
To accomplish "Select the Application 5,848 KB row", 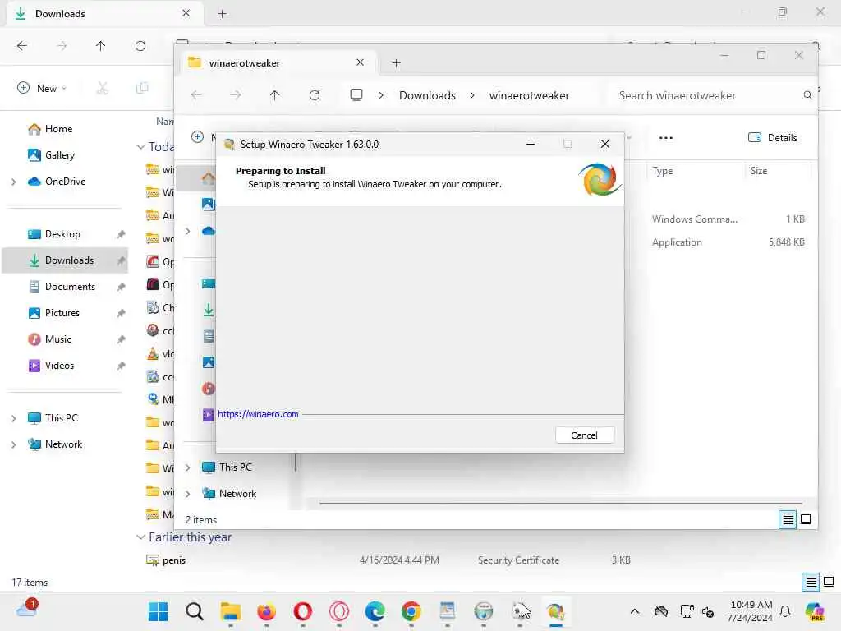I will tap(728, 242).
